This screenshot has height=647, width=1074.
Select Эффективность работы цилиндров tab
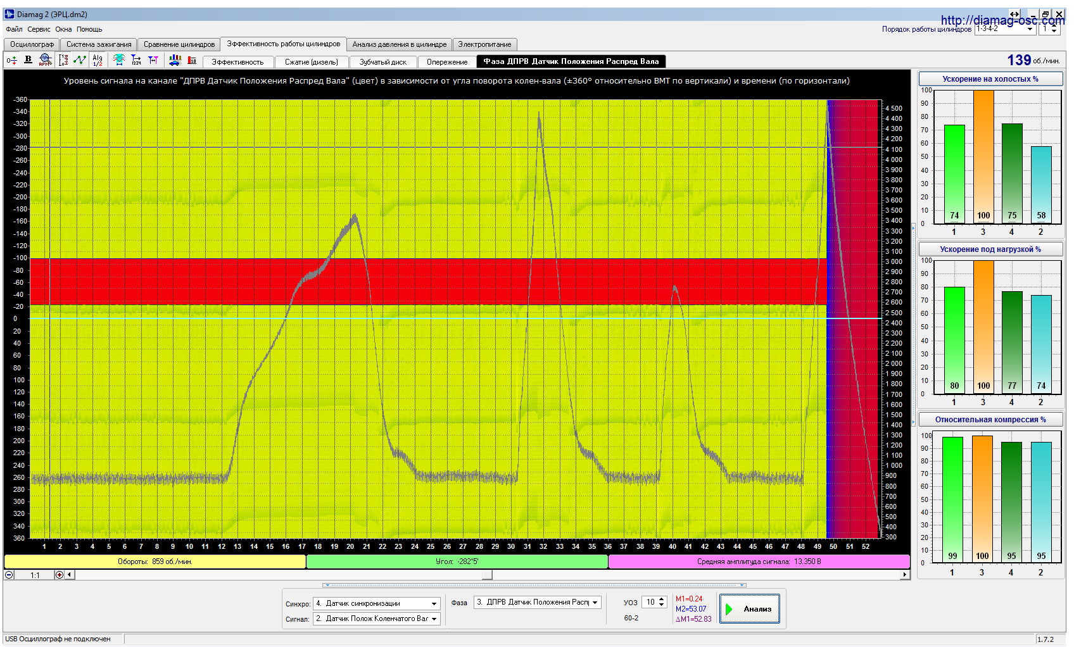[283, 44]
